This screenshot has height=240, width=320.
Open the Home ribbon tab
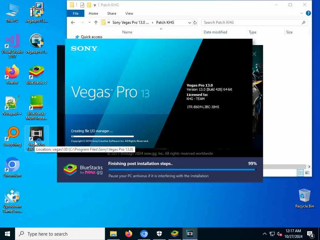(x=93, y=13)
